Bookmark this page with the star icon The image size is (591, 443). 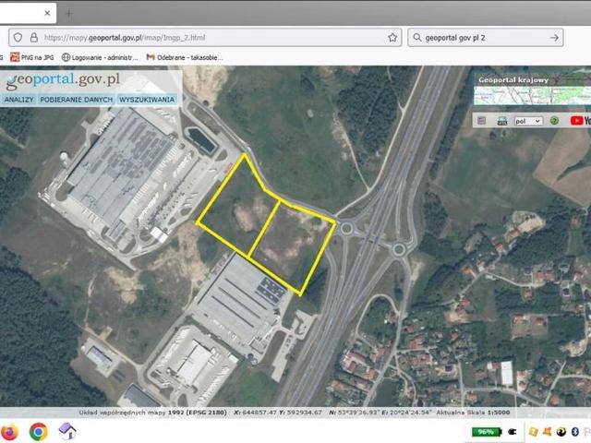pos(392,38)
